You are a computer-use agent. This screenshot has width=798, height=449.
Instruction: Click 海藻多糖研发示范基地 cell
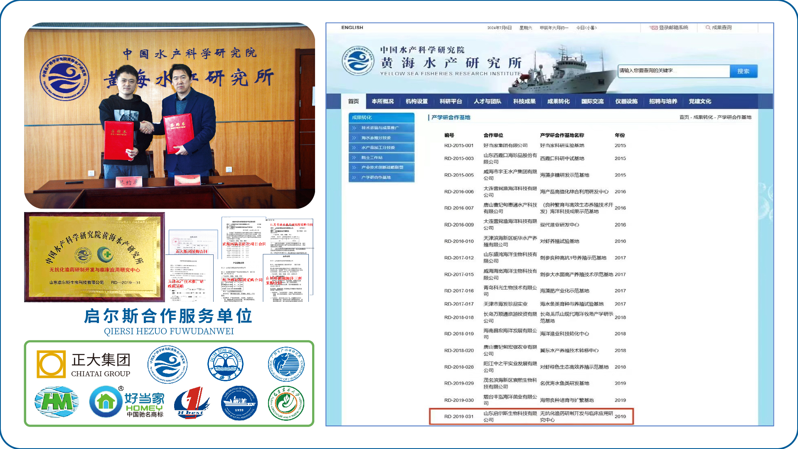(564, 175)
